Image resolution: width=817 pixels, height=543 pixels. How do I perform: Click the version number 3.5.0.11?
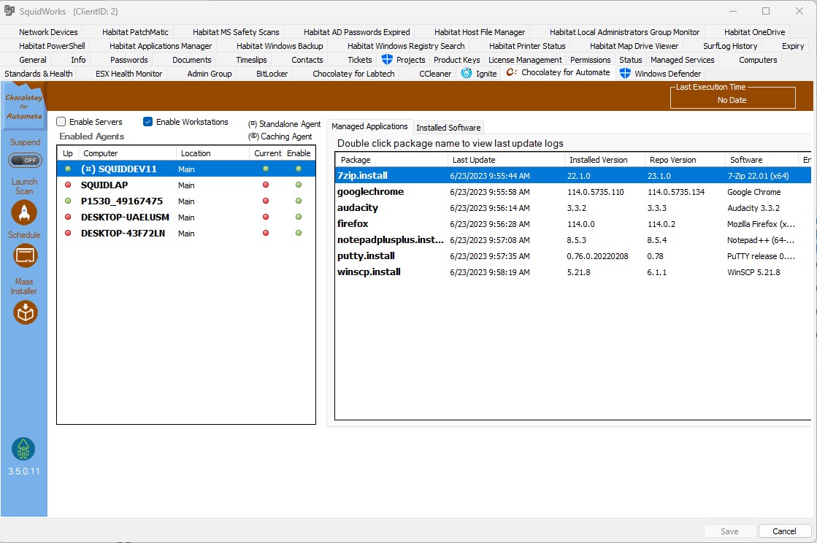pyautogui.click(x=23, y=471)
